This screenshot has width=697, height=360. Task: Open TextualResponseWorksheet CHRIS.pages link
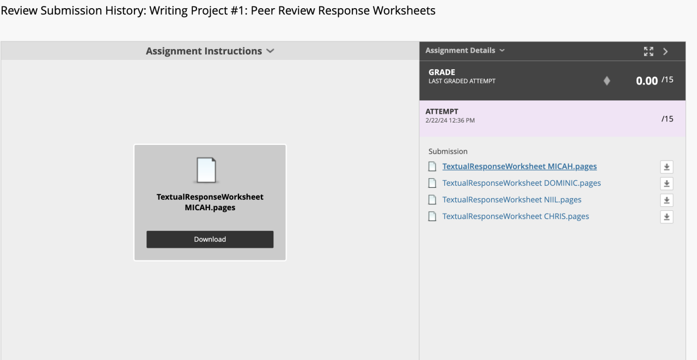click(516, 216)
